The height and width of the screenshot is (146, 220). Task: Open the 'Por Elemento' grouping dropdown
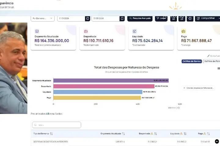(42, 18)
